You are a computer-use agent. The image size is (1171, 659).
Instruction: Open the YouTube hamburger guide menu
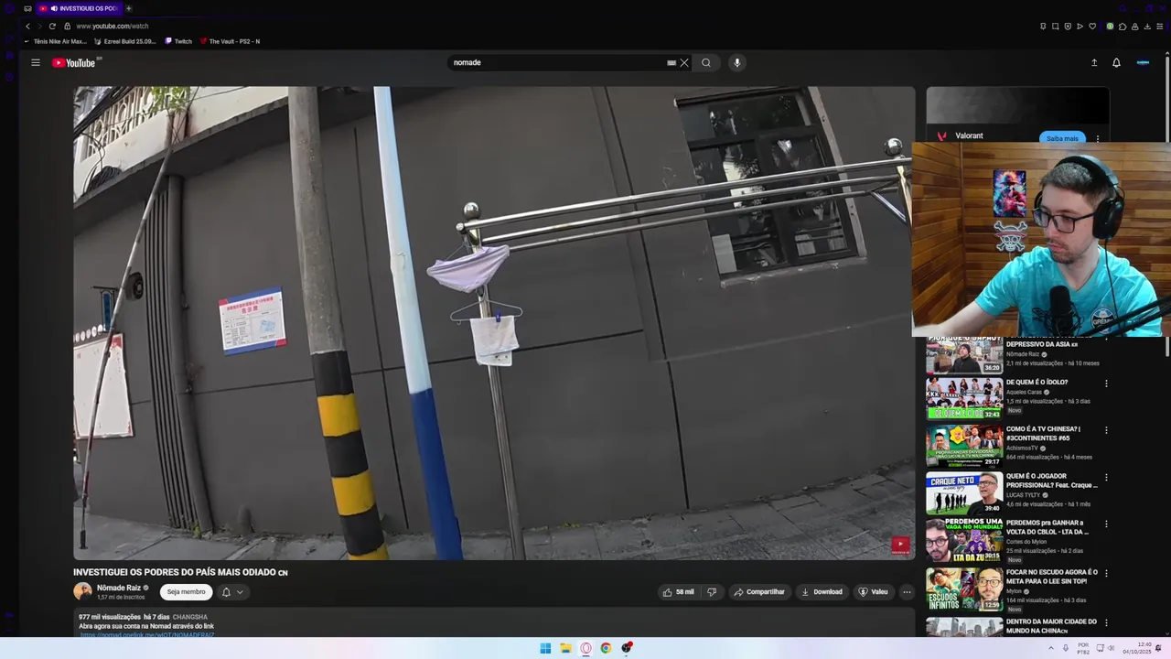pyautogui.click(x=36, y=62)
